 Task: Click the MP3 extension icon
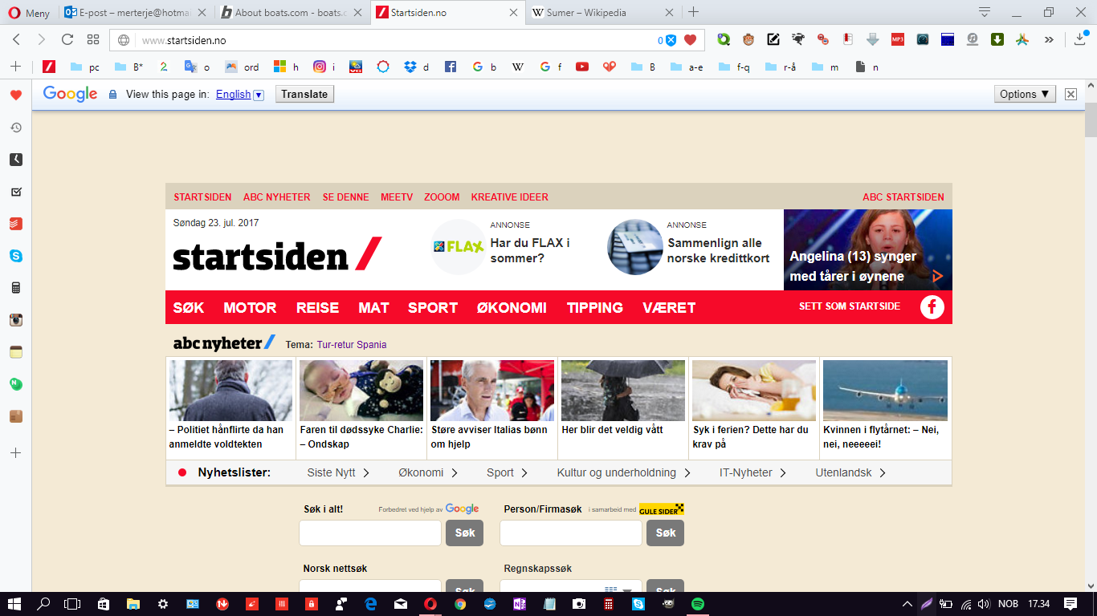pyautogui.click(x=898, y=39)
